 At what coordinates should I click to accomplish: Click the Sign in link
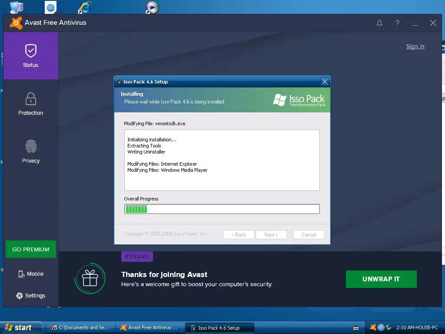(x=415, y=46)
